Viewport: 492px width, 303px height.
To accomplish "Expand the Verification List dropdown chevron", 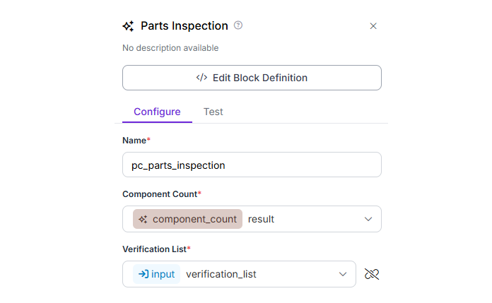I will (x=343, y=274).
